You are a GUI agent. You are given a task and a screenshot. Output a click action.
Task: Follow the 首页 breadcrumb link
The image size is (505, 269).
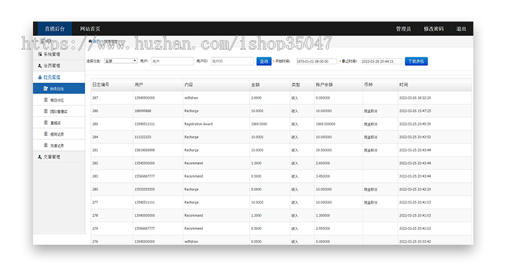tap(96, 42)
